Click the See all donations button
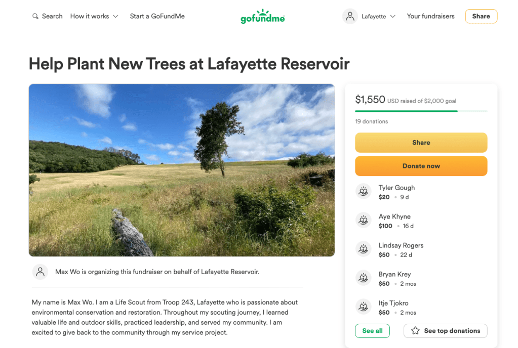The height and width of the screenshot is (348, 518). (372, 331)
